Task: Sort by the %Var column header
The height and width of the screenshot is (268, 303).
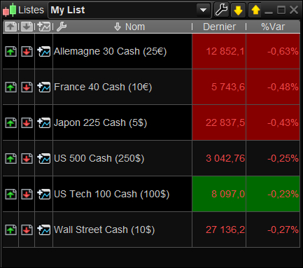Action: click(x=273, y=27)
